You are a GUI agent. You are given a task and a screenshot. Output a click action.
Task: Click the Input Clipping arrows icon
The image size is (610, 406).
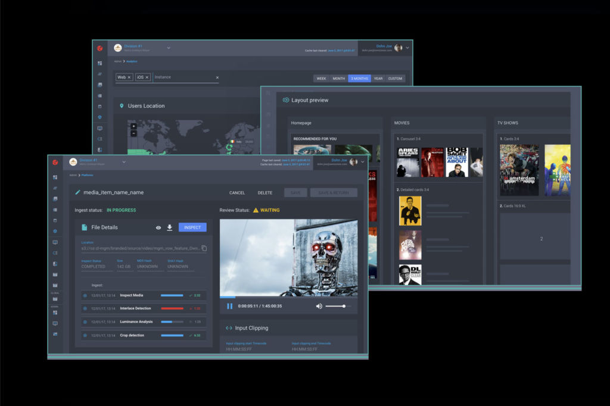229,328
